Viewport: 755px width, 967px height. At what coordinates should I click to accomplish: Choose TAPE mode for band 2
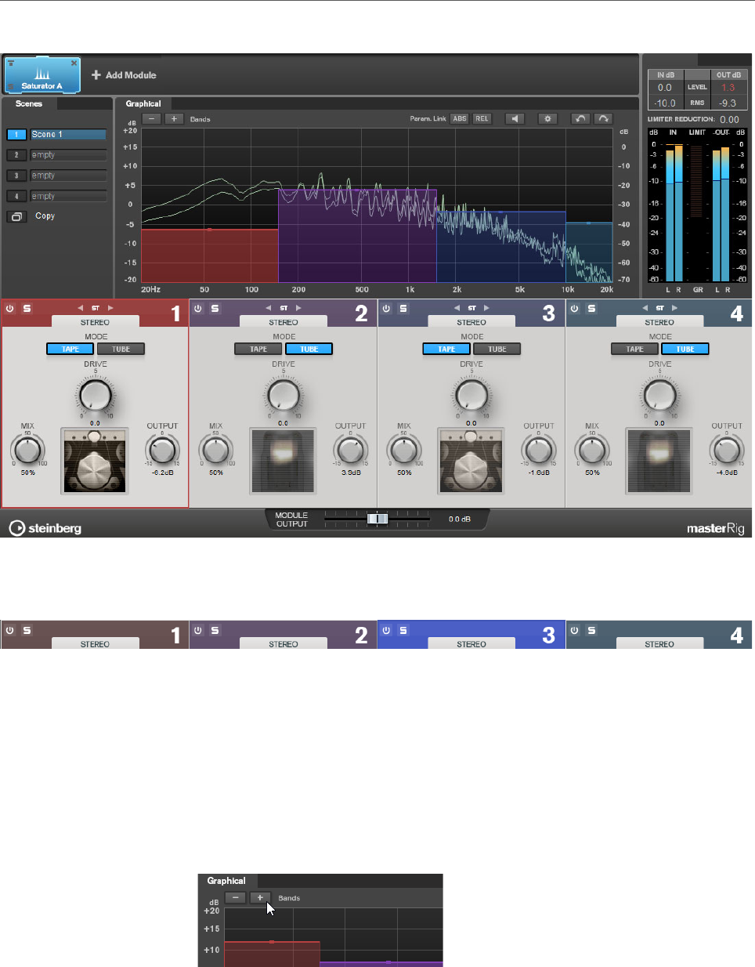click(258, 349)
